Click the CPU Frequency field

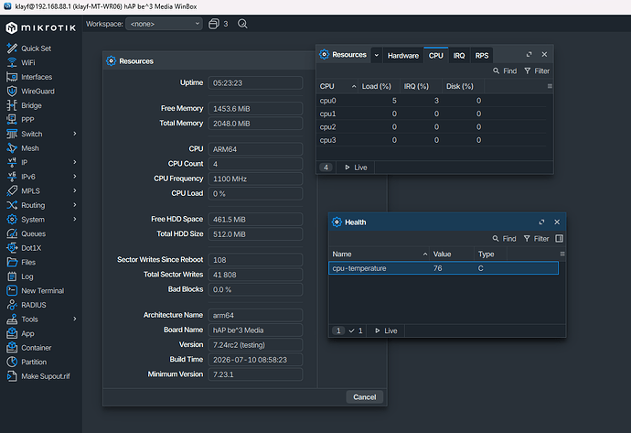click(x=255, y=179)
